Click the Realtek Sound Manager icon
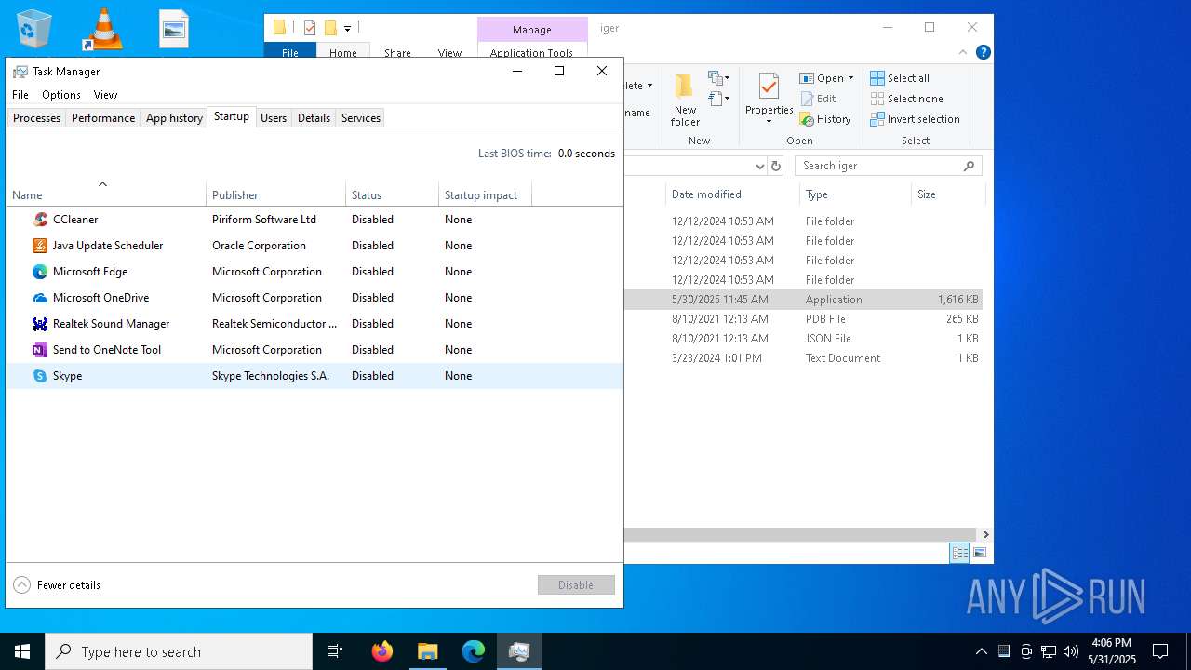This screenshot has height=670, width=1191. [39, 324]
